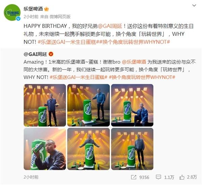Click the bottom 2小时前 timestamp
The width and height of the screenshot is (202, 185).
coord(31,177)
